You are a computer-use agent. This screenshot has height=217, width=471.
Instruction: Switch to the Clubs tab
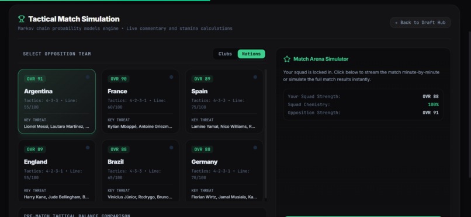[x=225, y=54]
